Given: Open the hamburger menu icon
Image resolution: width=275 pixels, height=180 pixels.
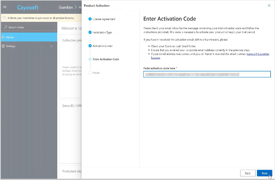Looking at the screenshot, I should click(5, 7).
